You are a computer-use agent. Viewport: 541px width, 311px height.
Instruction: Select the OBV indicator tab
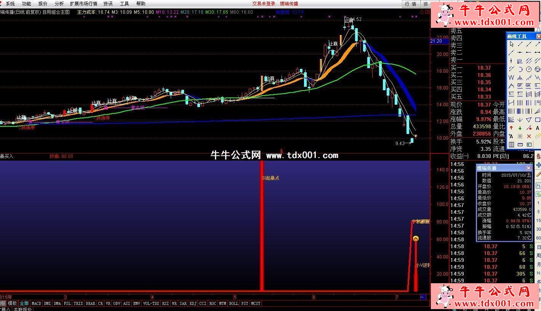click(x=117, y=303)
